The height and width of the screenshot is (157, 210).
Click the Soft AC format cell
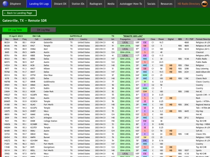tap(199, 131)
